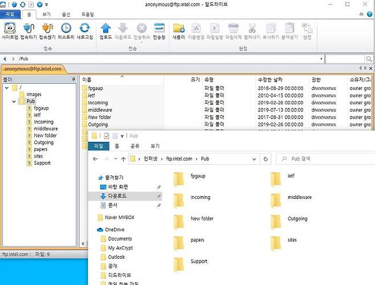Screen dimensions: 375x285
Task: Click the 파일삭제 trash can icon
Action: click(x=234, y=31)
